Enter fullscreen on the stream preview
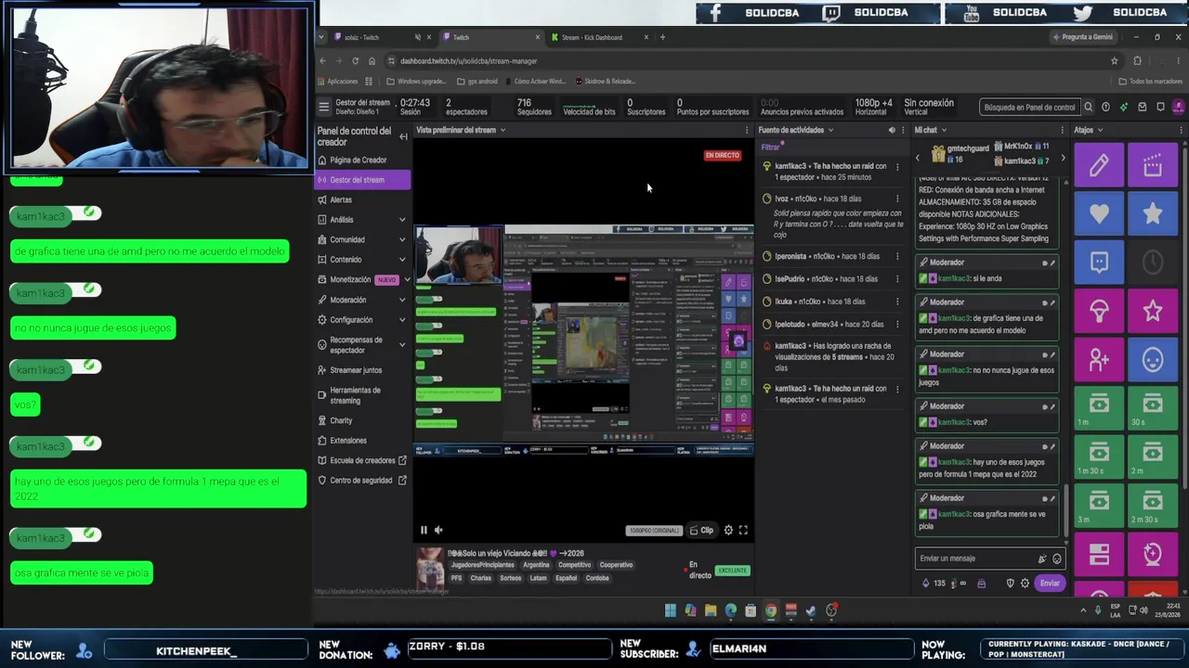 (x=743, y=530)
